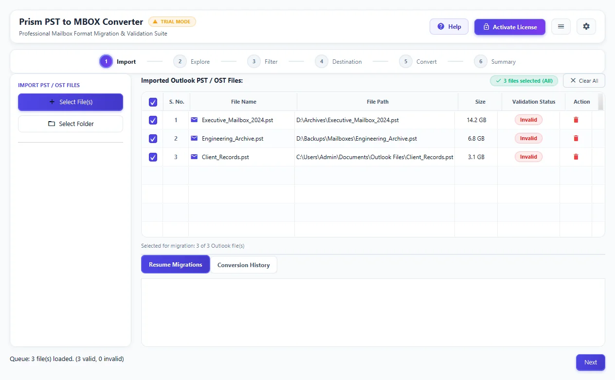The height and width of the screenshot is (380, 615).
Task: Click mail icon beside Client_Records.pst
Action: [x=194, y=157]
